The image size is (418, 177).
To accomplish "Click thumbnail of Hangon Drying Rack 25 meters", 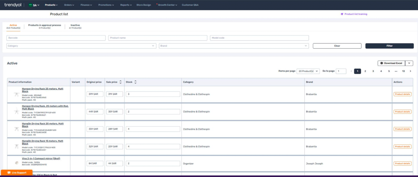I will click(16, 94).
